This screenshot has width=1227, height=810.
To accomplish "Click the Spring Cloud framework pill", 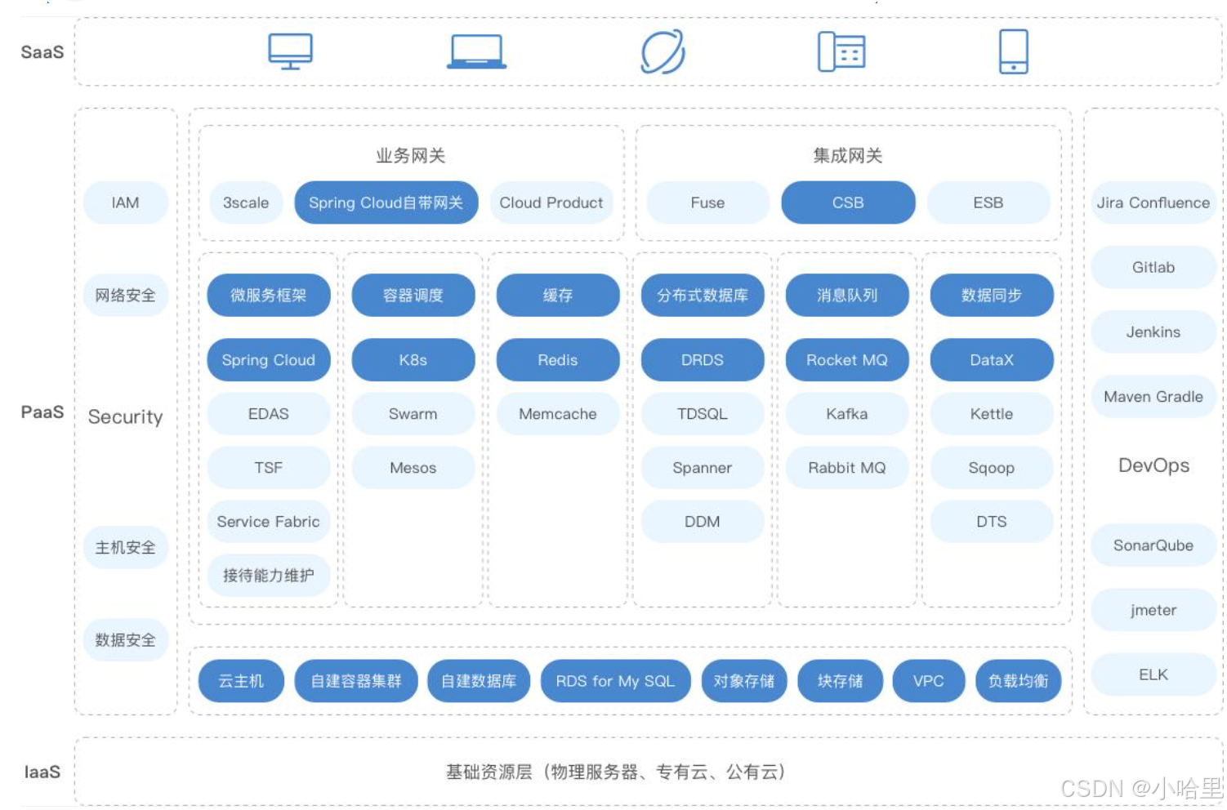I will (x=269, y=360).
